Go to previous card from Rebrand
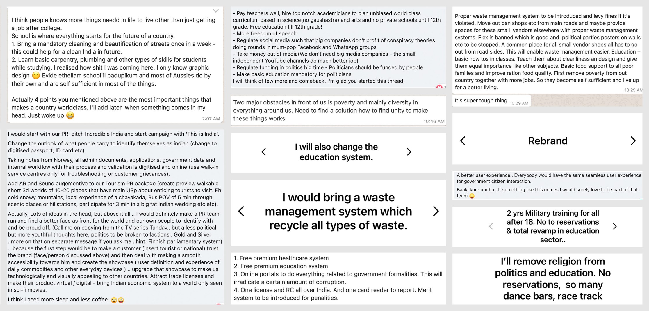This screenshot has height=311, width=649. pyautogui.click(x=463, y=141)
